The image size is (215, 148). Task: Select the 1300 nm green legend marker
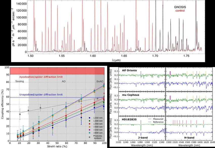(x=90, y=121)
